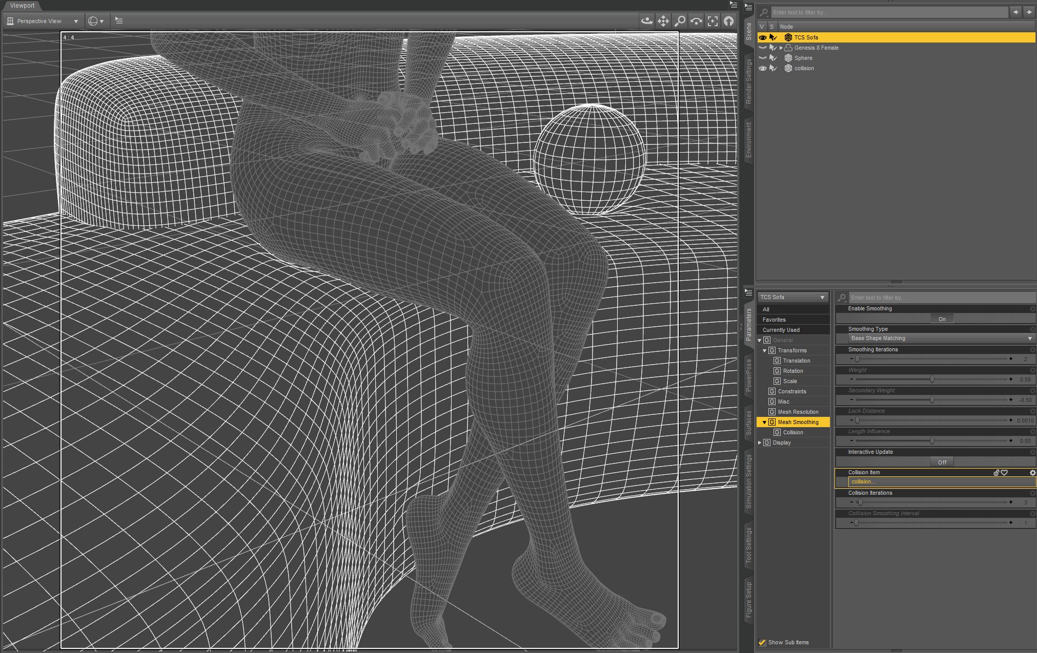Collapse the General property group

[760, 340]
